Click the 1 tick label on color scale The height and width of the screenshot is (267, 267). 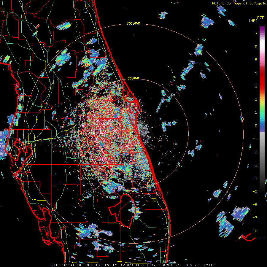coord(256,112)
